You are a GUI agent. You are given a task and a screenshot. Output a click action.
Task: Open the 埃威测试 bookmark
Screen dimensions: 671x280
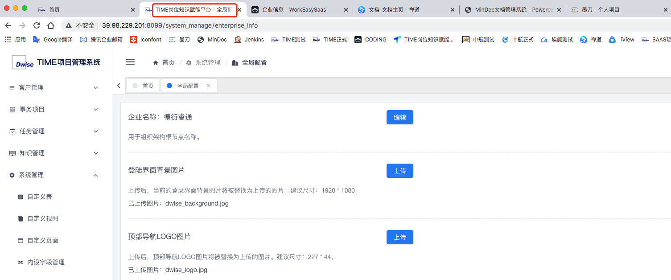557,40
